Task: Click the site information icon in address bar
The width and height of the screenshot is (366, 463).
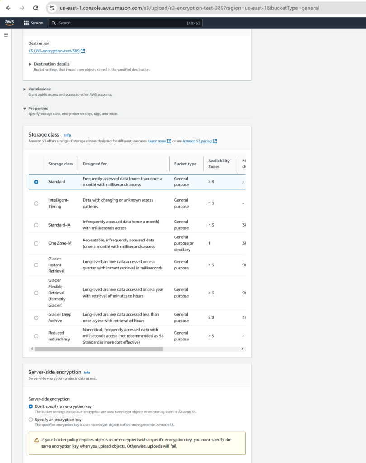Action: coord(53,8)
